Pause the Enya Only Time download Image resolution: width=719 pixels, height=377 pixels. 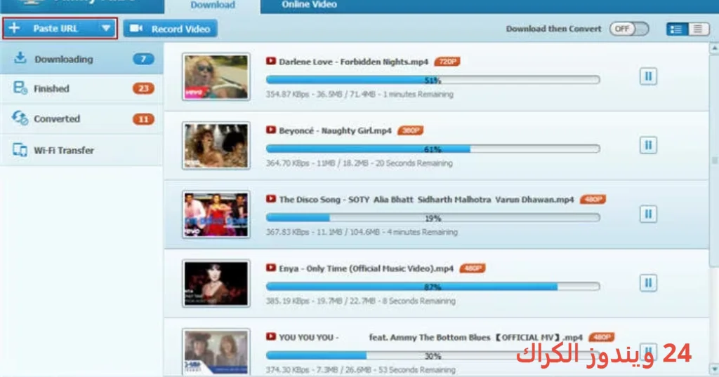(x=648, y=283)
